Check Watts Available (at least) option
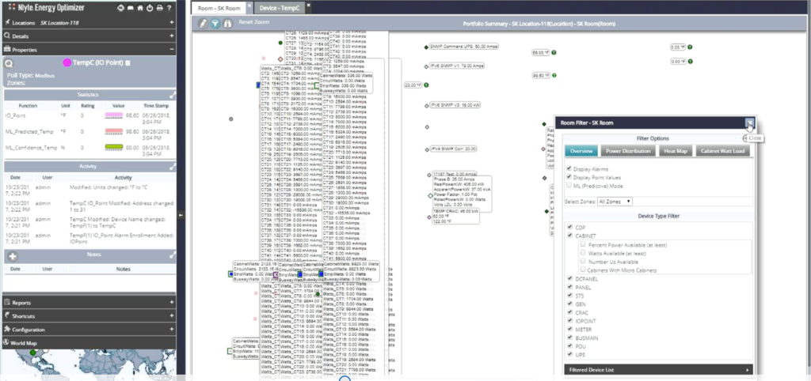 tap(583, 253)
